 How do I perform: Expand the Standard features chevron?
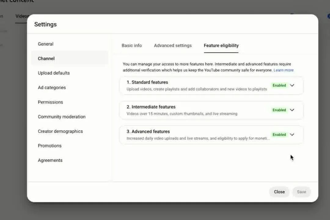tap(292, 85)
